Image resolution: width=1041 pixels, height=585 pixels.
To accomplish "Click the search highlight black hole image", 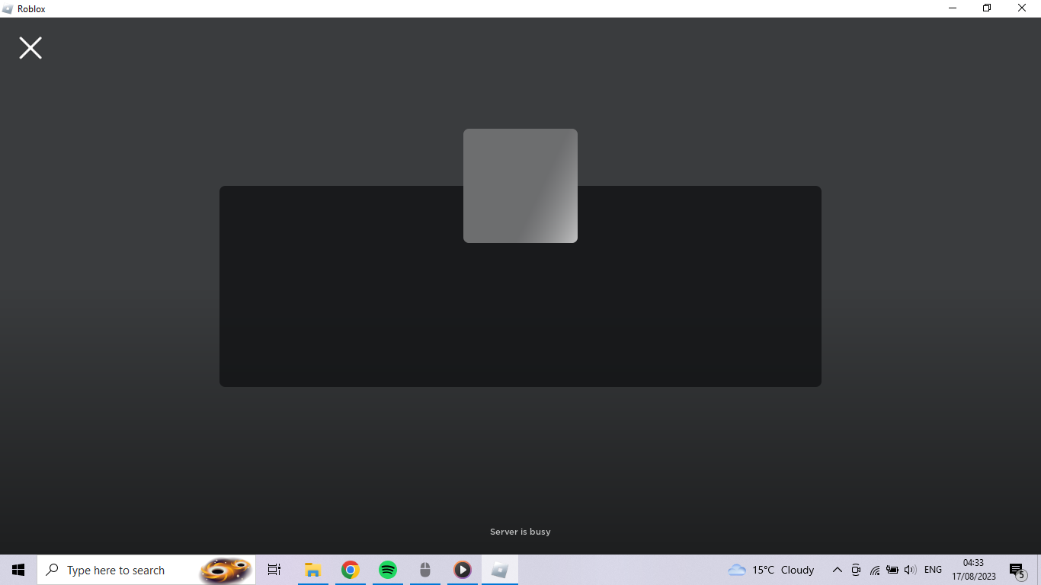I will [x=226, y=570].
